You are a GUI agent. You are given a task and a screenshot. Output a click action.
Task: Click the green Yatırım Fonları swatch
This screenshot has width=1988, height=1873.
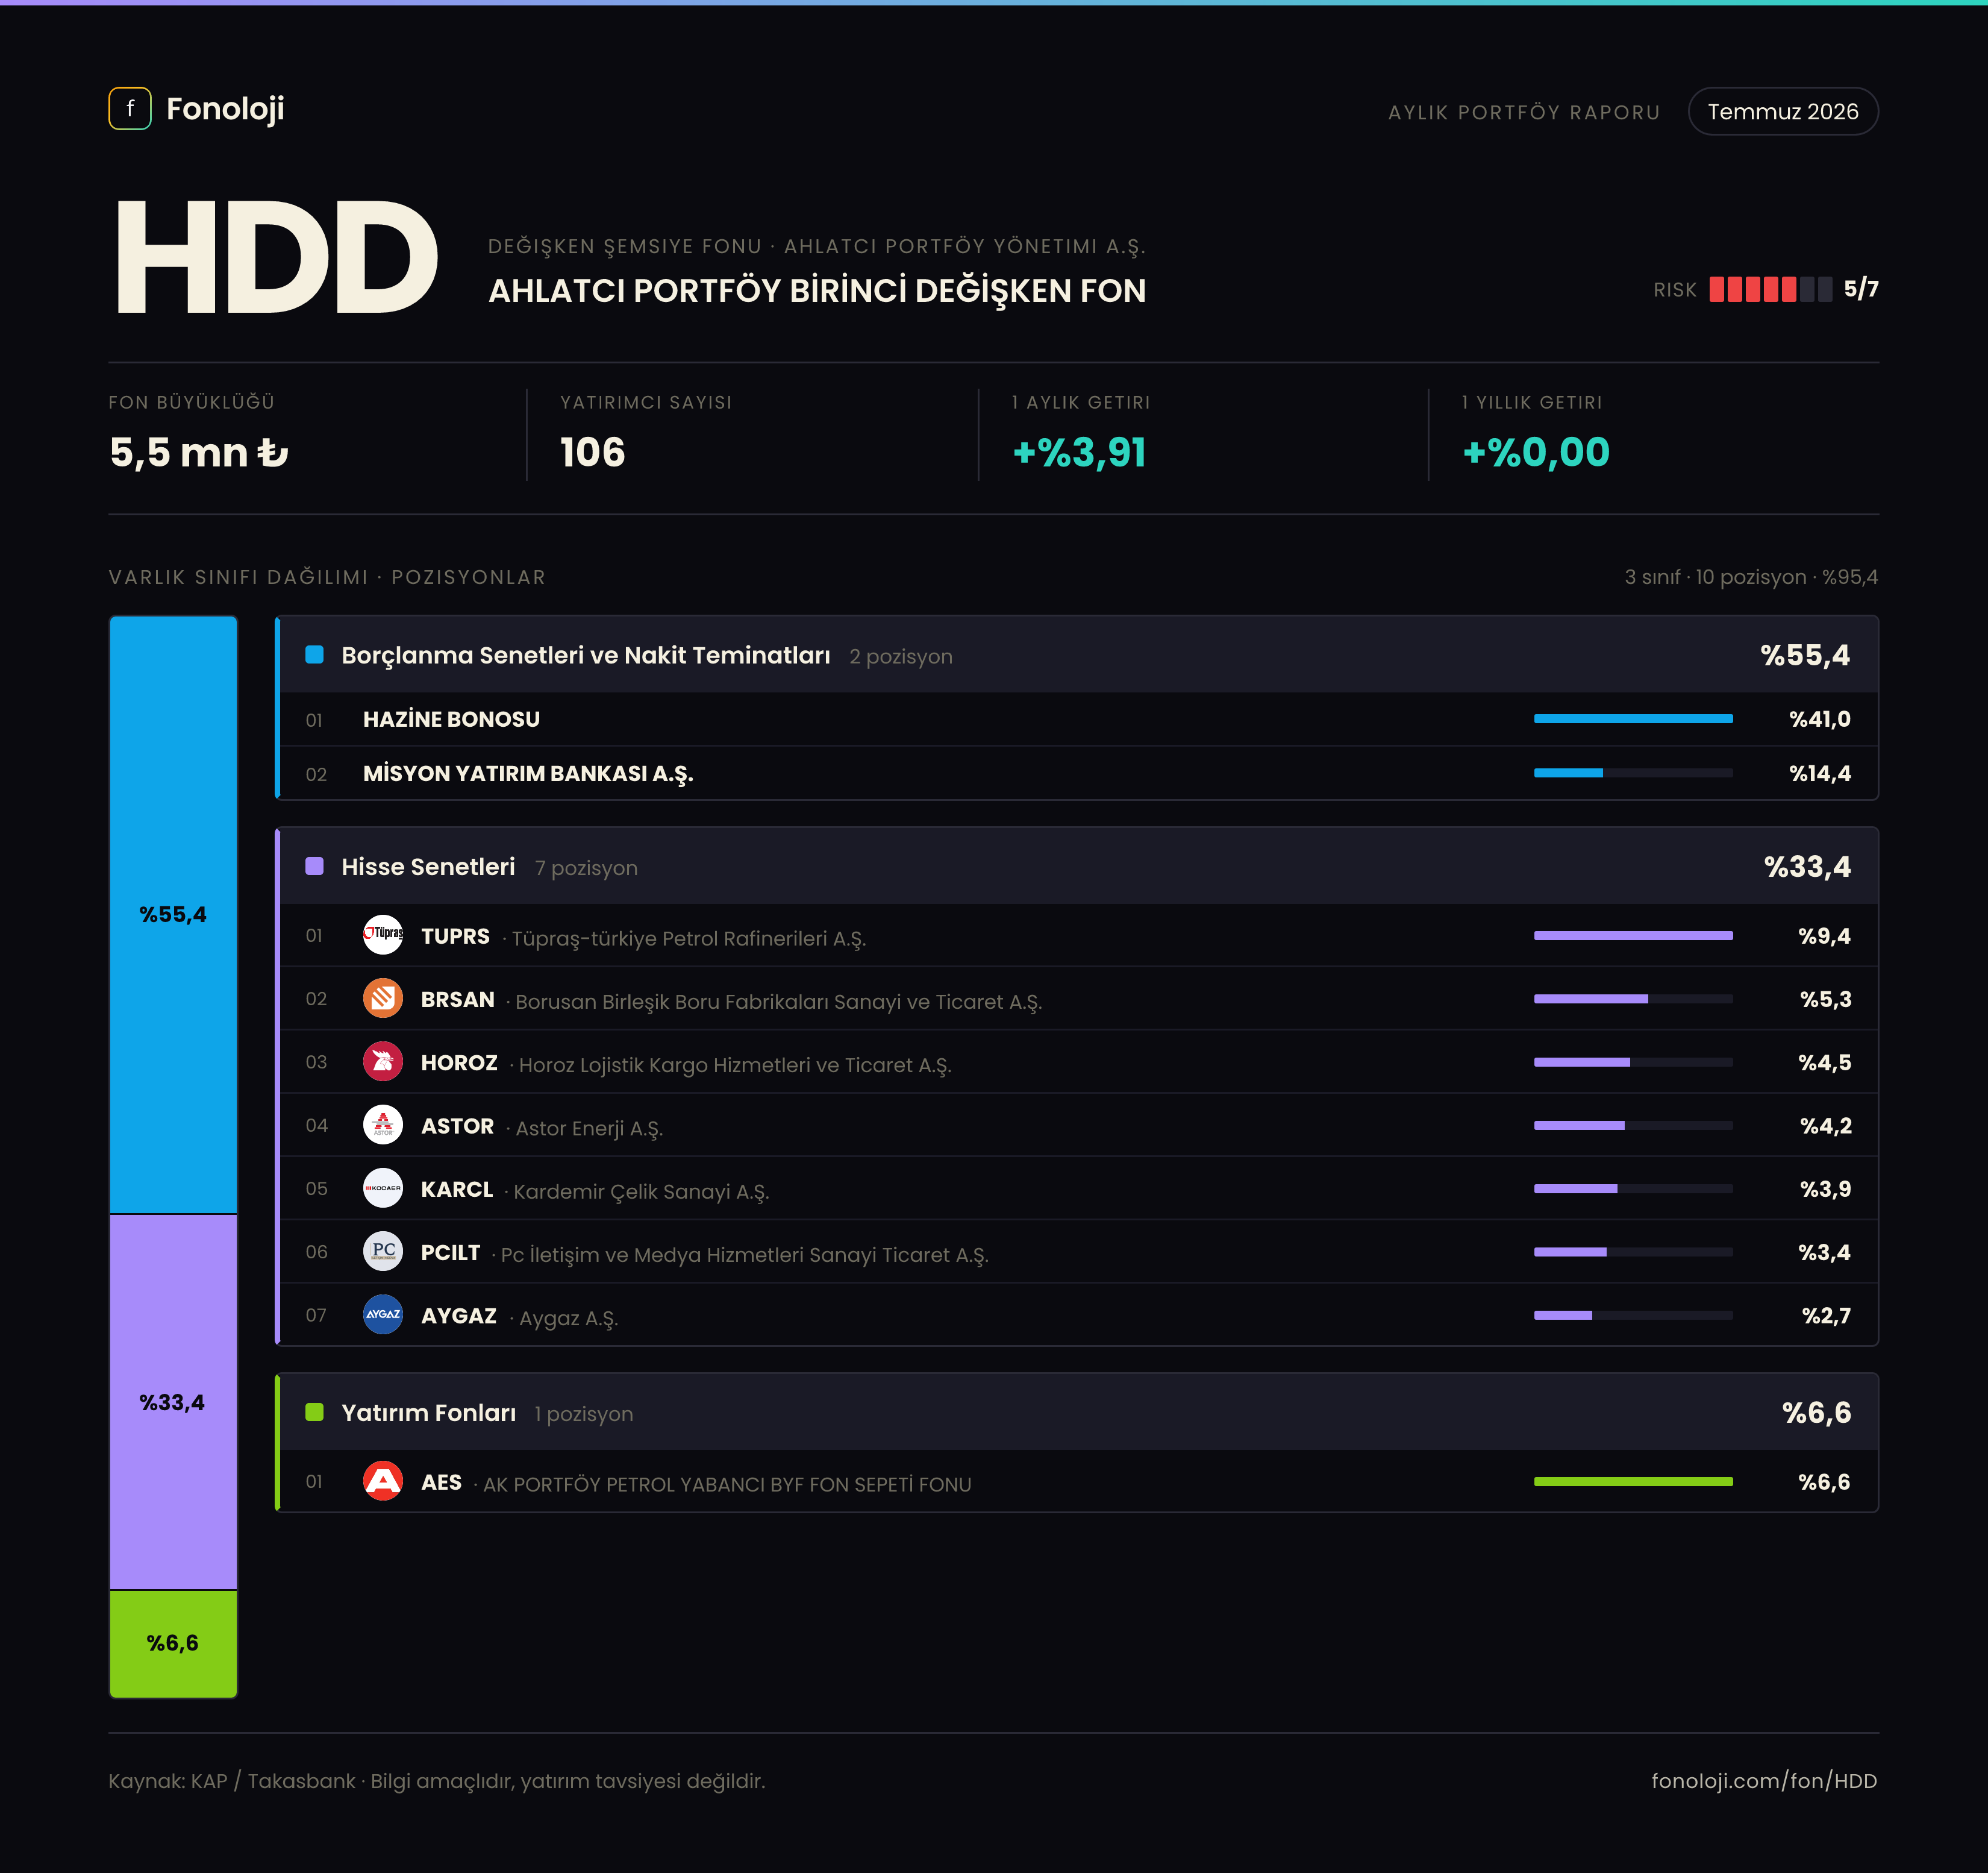[314, 1412]
